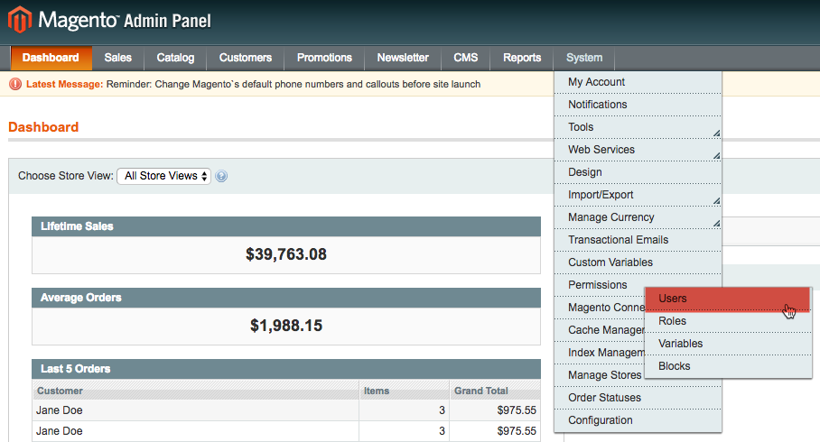The width and height of the screenshot is (820, 442).
Task: Expand the Web Services submenu
Action: pyautogui.click(x=638, y=150)
